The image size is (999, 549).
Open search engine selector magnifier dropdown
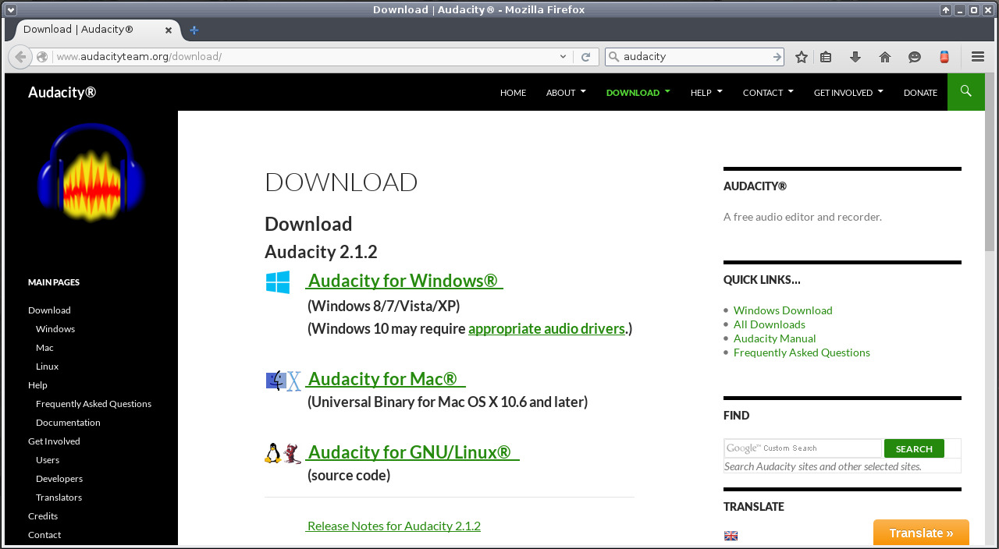tap(613, 57)
